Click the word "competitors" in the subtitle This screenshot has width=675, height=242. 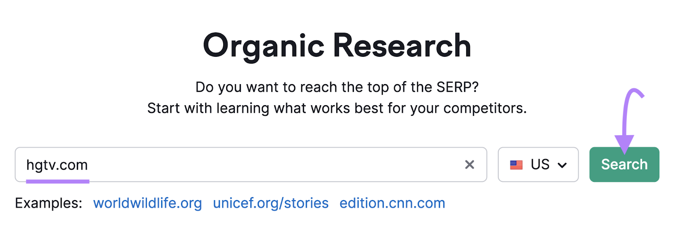pyautogui.click(x=484, y=108)
